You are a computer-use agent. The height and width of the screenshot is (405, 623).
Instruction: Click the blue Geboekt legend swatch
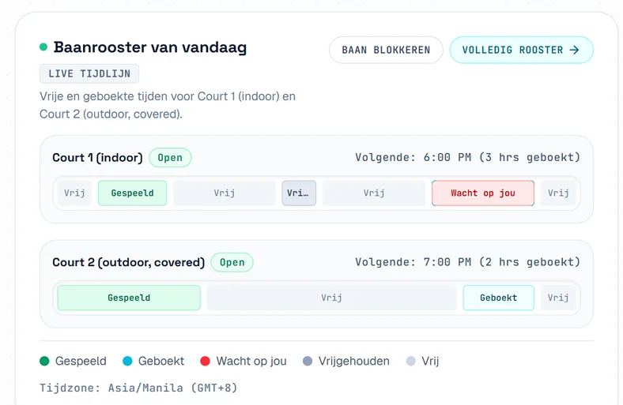(x=127, y=361)
